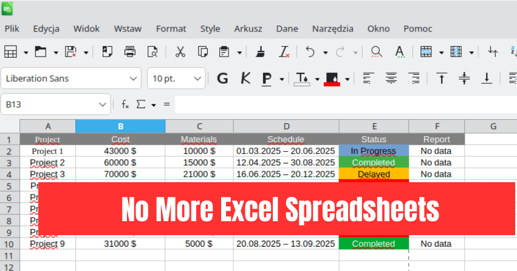517x271 pixels.
Task: Select row 10 header
Action: pyautogui.click(x=10, y=244)
